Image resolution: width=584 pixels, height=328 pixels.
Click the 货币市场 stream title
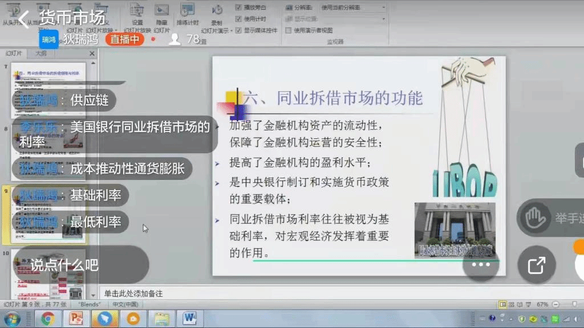(72, 18)
